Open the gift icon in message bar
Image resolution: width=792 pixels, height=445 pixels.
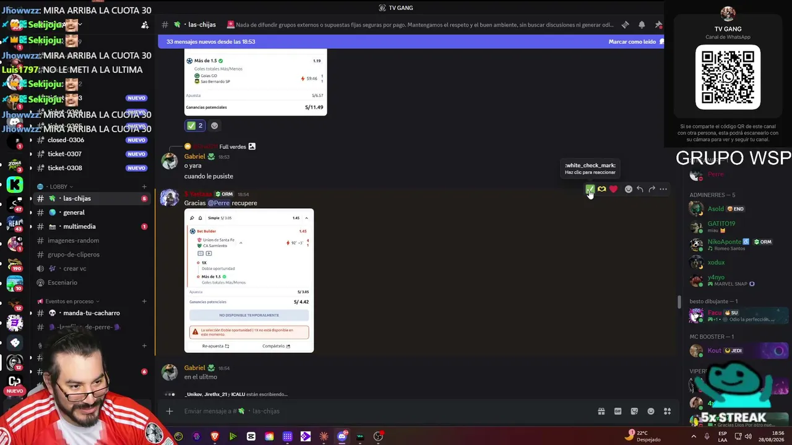tap(601, 411)
